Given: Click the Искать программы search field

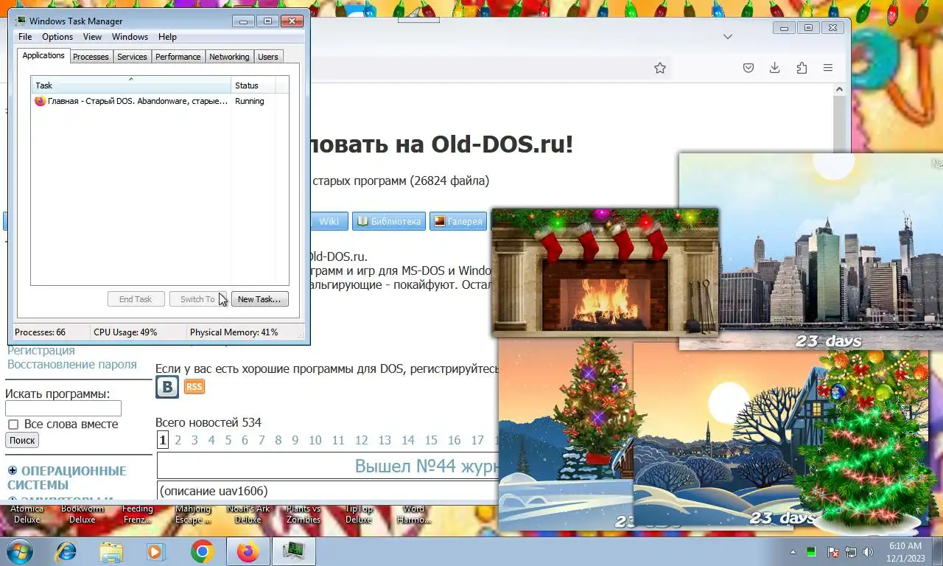Looking at the screenshot, I should [63, 408].
